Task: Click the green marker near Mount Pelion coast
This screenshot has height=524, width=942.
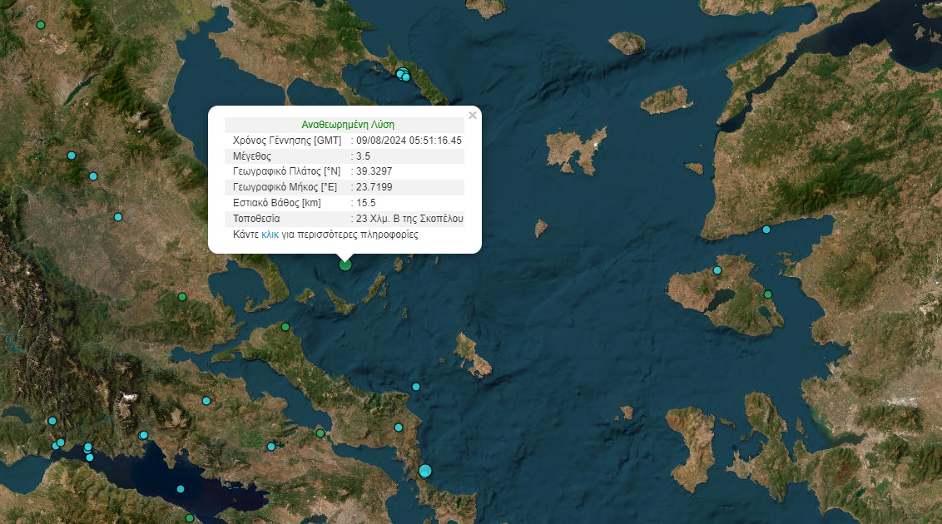Action: click(285, 326)
